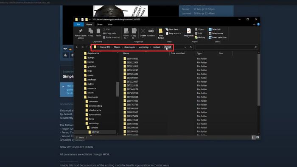The image size is (297, 167).
Task: Open Explorer help question mark
Action: (x=258, y=25)
